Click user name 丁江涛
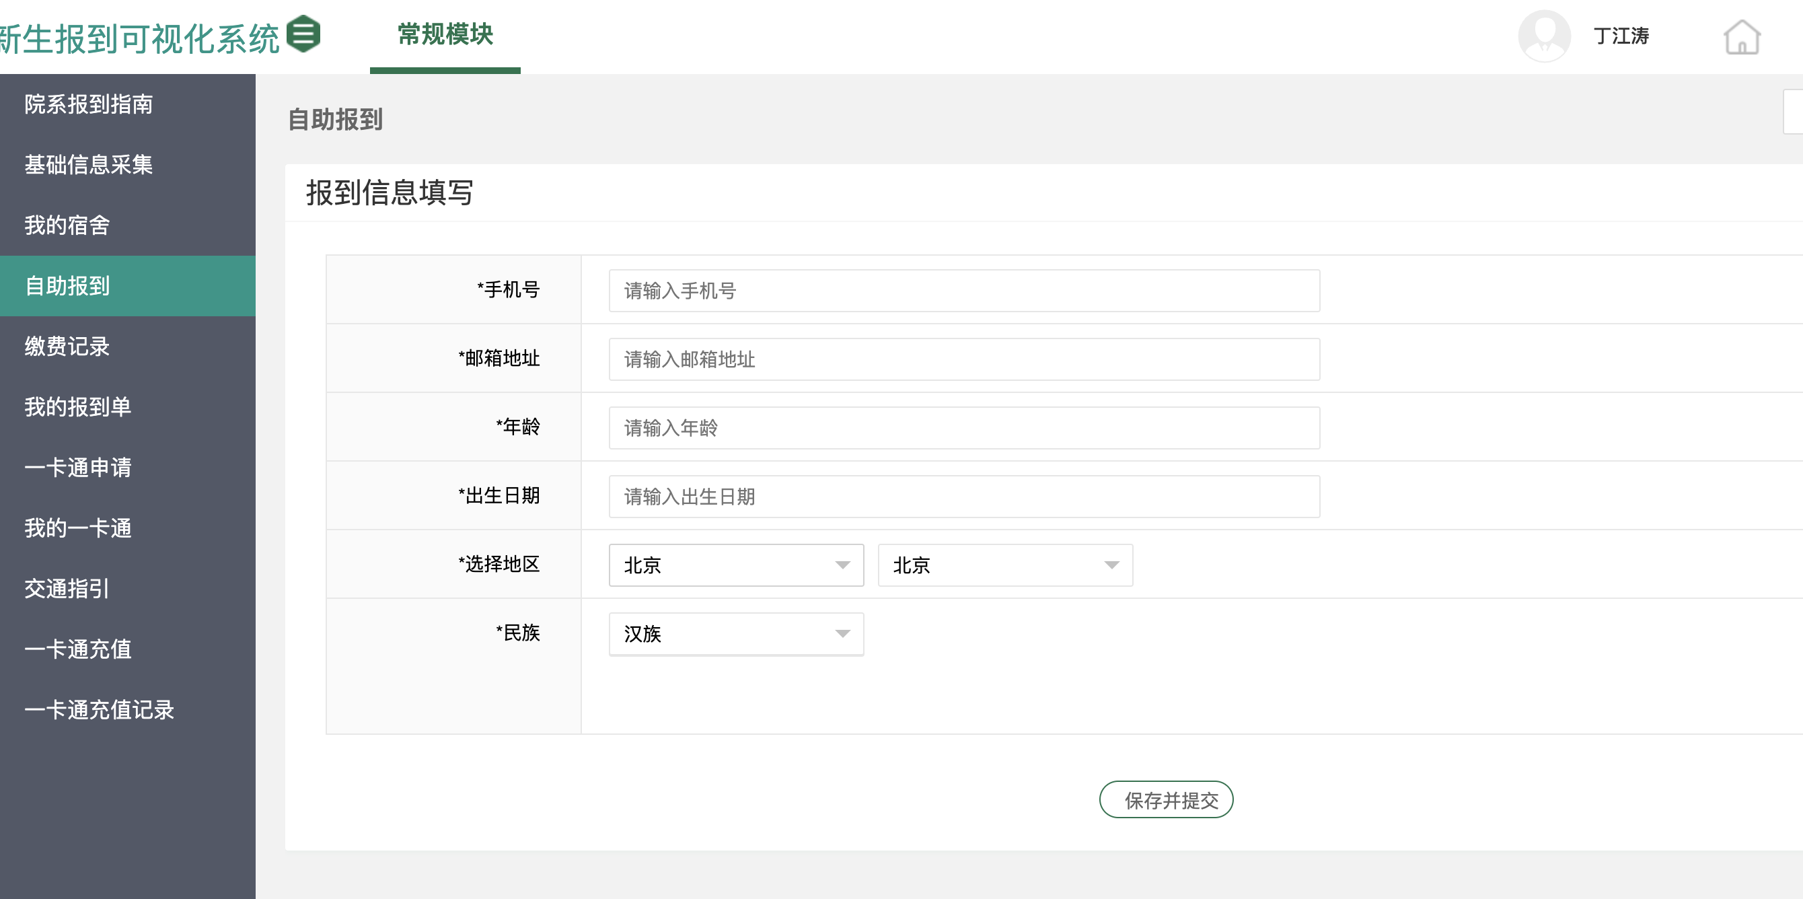Viewport: 1803px width, 899px height. [1620, 36]
